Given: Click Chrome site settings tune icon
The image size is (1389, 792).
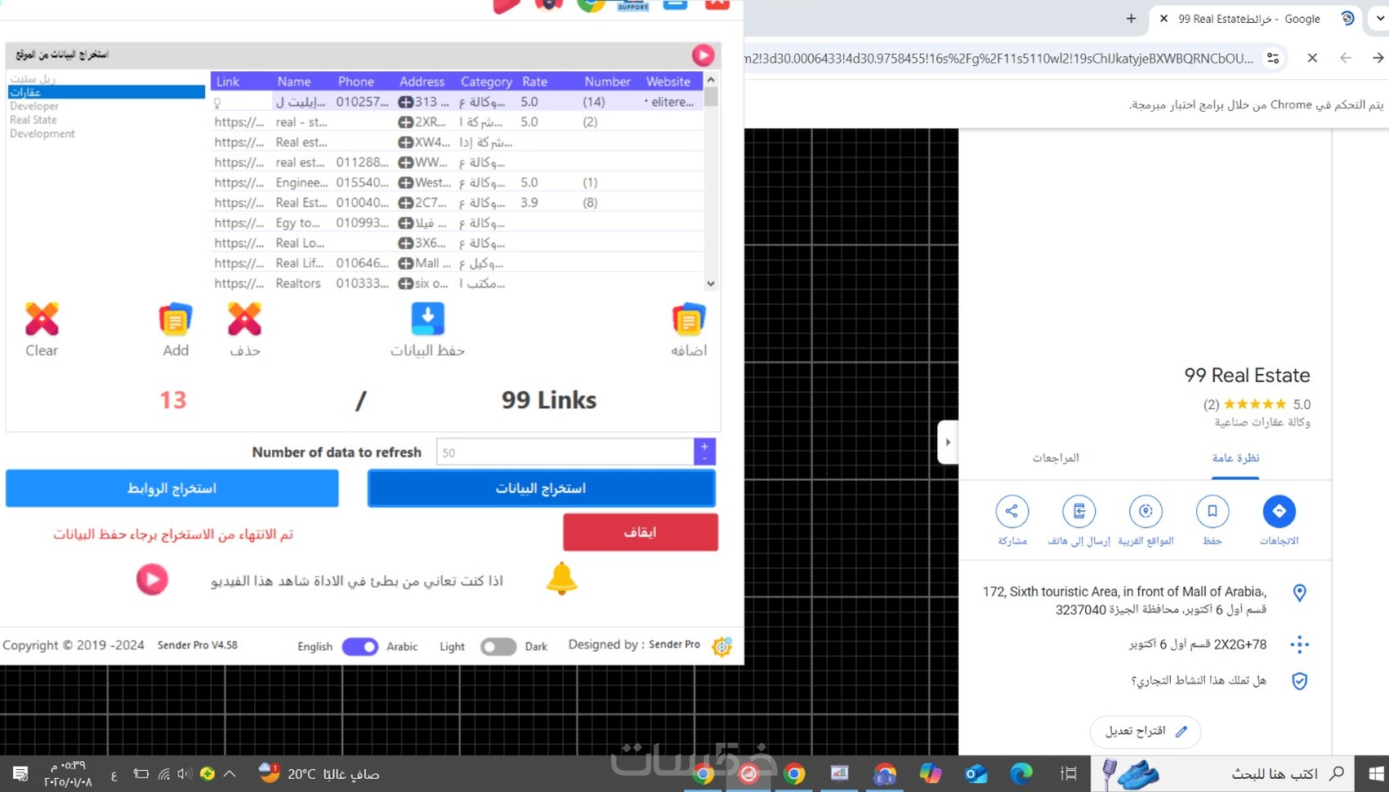Looking at the screenshot, I should tap(1273, 58).
